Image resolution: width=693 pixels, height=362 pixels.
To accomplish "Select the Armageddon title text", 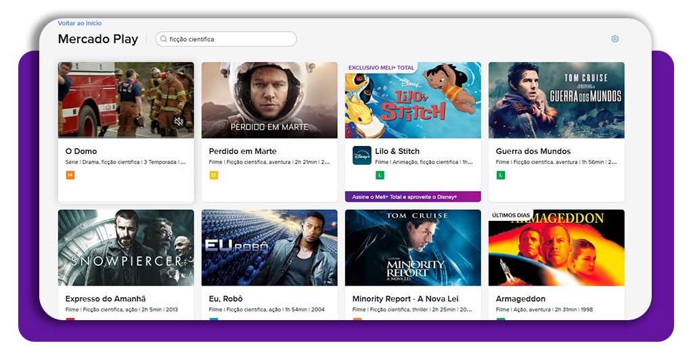I will [x=520, y=299].
